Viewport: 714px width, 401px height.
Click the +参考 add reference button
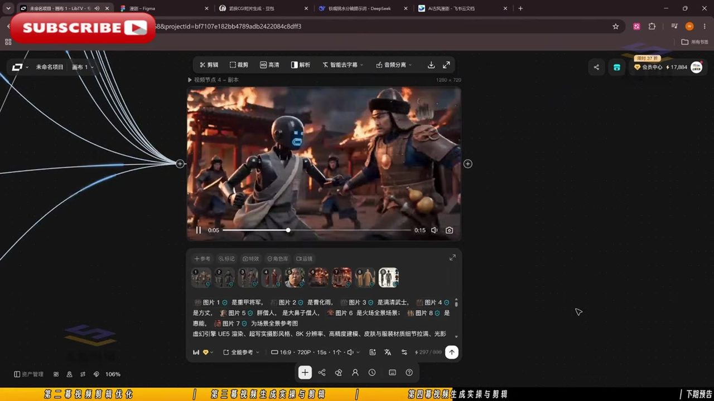click(x=202, y=258)
